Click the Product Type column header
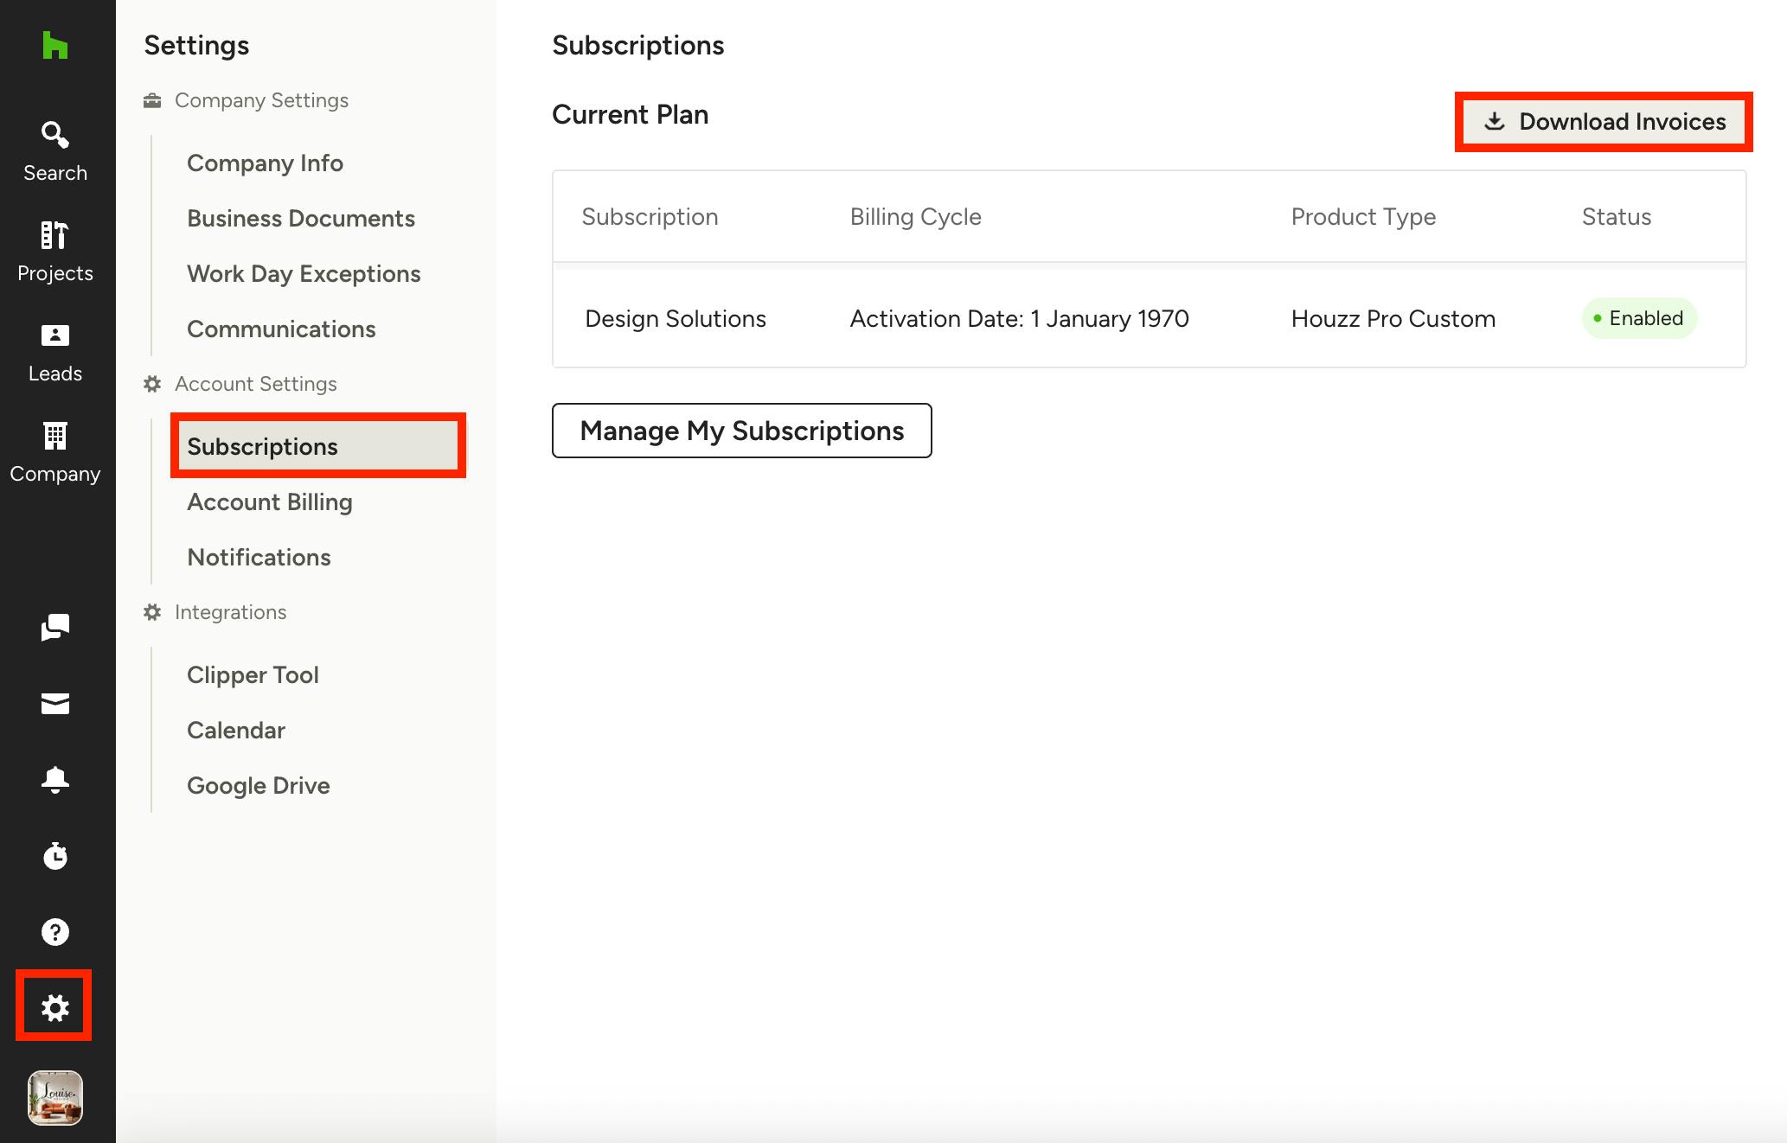This screenshot has width=1787, height=1143. (x=1364, y=217)
